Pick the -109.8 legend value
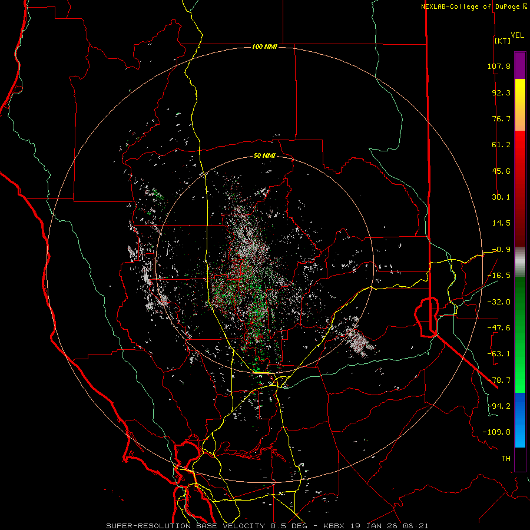 (496, 432)
